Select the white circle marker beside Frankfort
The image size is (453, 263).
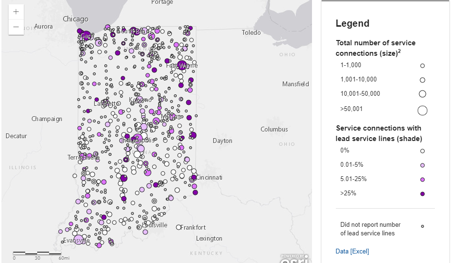pyautogui.click(x=179, y=227)
